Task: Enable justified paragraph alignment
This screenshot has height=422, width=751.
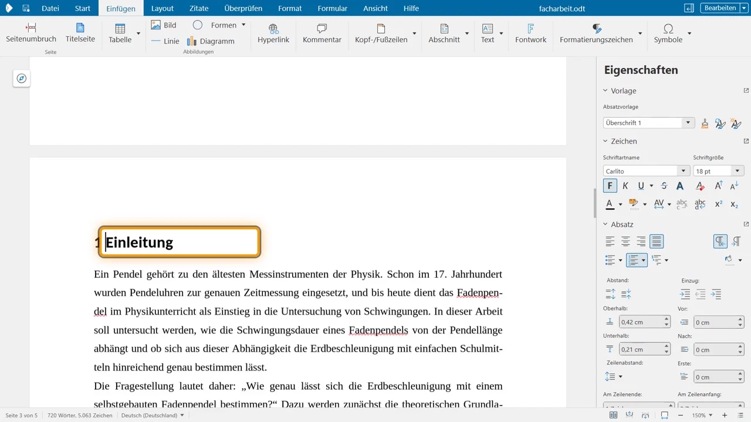Action: pos(657,241)
